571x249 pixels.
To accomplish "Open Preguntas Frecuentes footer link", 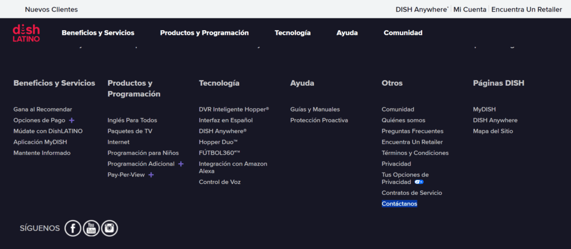I will click(x=412, y=131).
